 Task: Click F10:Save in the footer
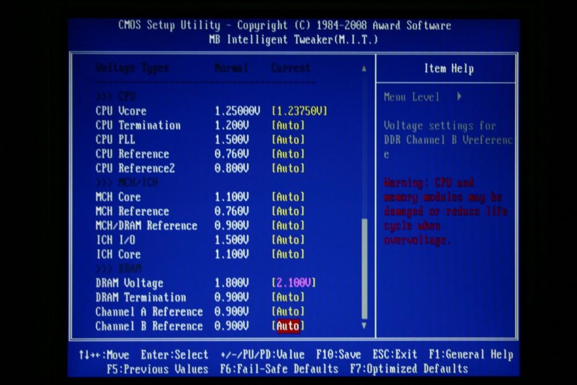pos(339,355)
